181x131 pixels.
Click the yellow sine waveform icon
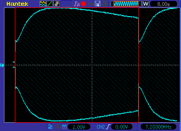click(x=43, y=4)
